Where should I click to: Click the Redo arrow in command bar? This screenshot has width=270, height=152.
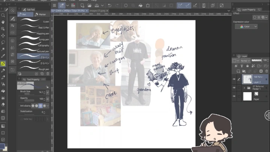point(117,6)
